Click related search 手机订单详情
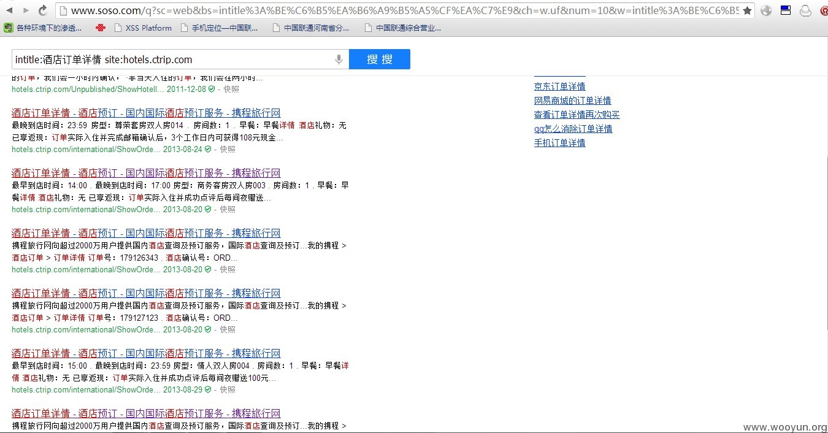828x433 pixels. pos(559,143)
